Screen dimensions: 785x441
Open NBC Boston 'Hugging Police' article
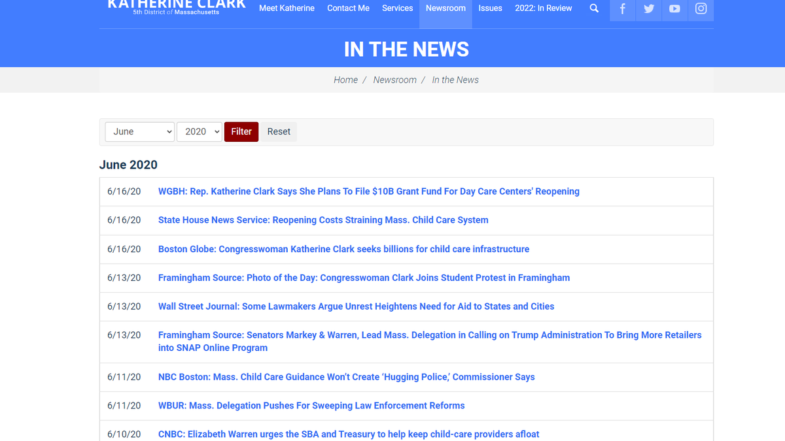(347, 377)
